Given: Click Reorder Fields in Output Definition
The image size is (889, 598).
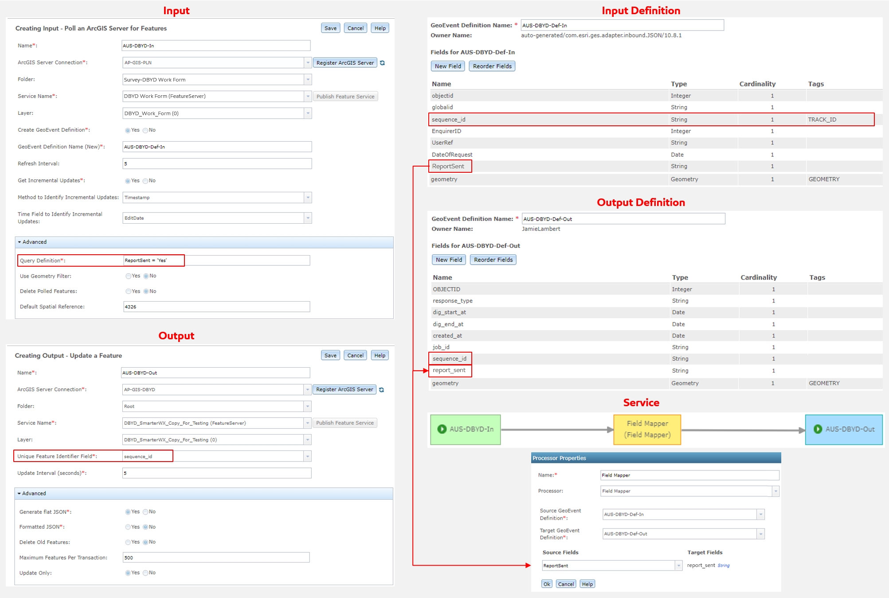Looking at the screenshot, I should click(493, 260).
